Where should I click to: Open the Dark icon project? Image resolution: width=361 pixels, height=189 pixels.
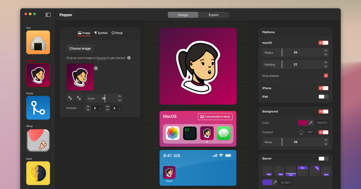38,173
